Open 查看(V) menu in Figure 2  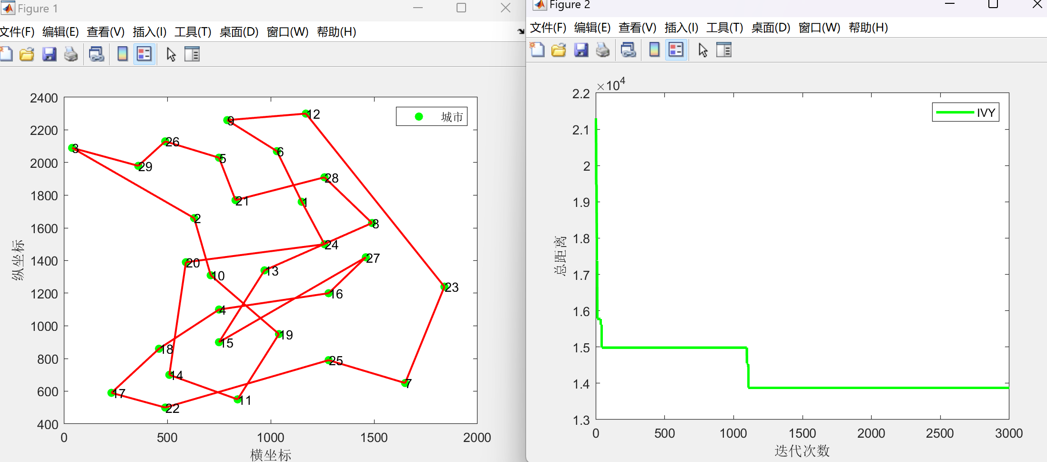(x=637, y=28)
